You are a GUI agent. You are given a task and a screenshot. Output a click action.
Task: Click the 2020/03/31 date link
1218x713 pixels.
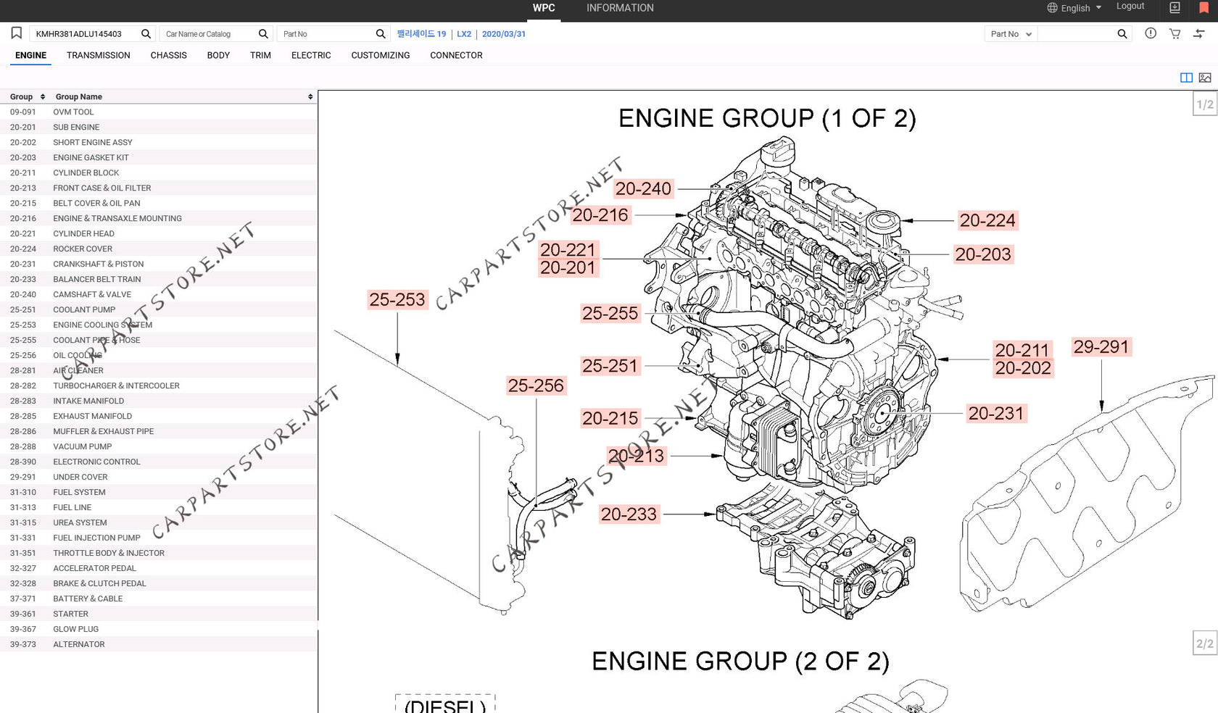pyautogui.click(x=504, y=33)
